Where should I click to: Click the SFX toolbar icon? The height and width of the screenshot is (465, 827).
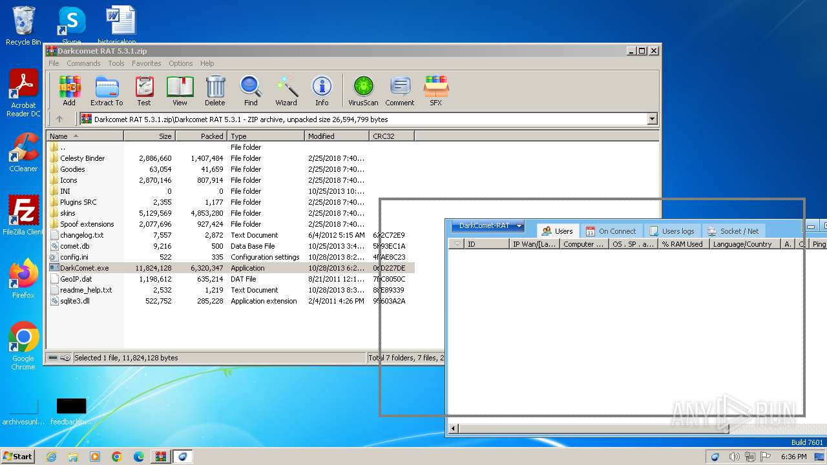[x=436, y=91]
